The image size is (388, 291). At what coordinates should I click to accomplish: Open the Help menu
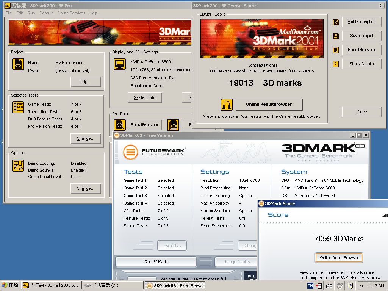pos(93,13)
